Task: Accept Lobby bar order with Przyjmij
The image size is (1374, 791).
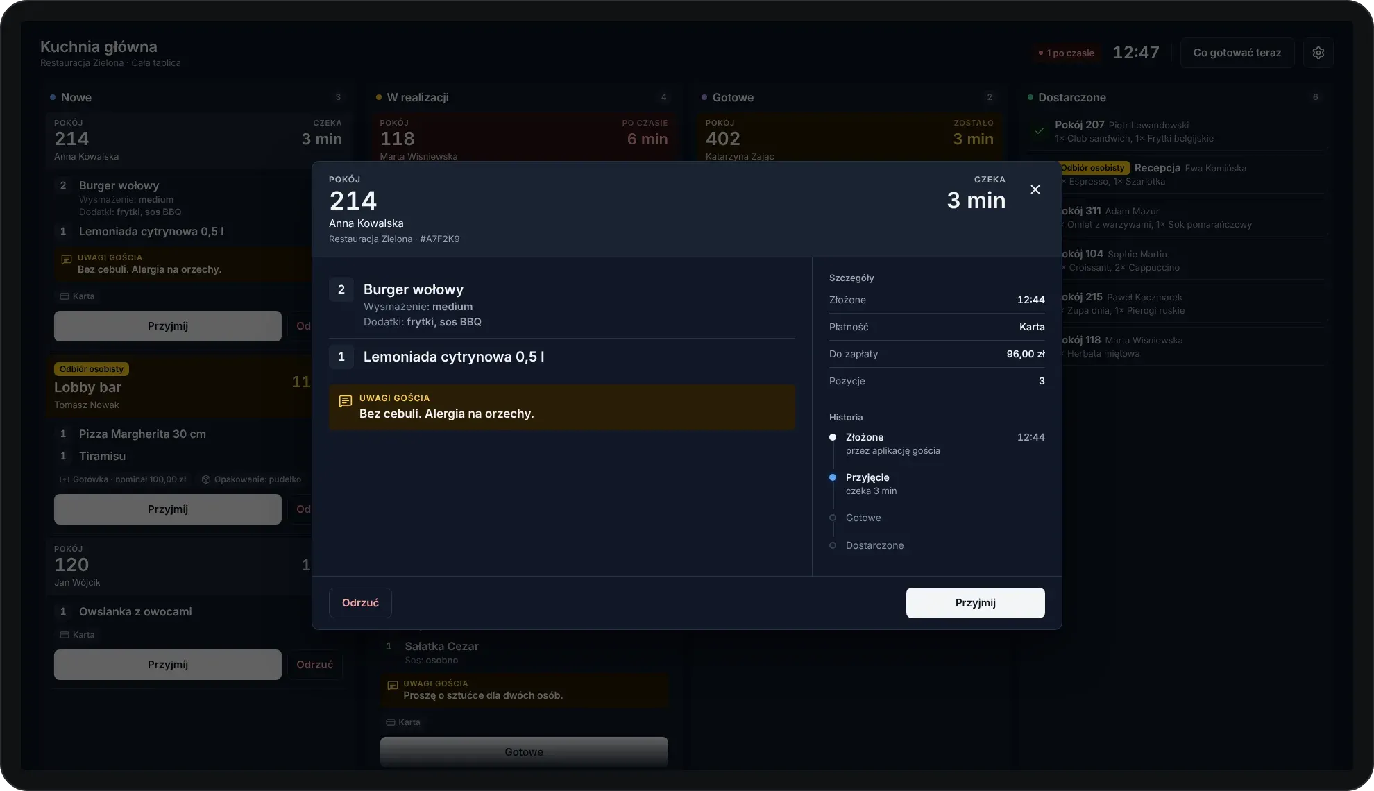Action: point(168,509)
